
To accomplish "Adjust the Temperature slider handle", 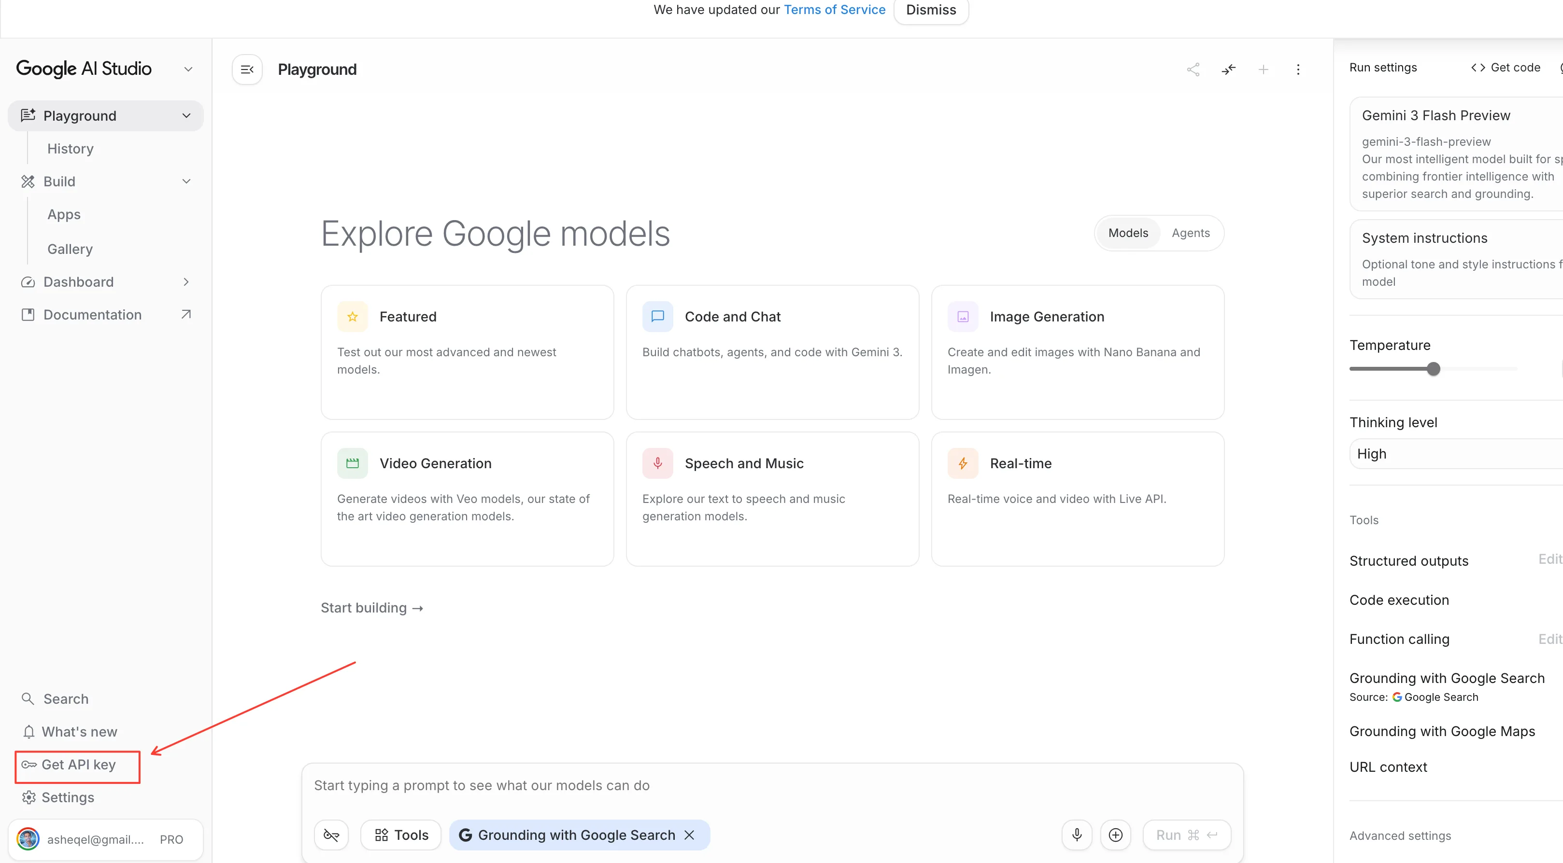I will pos(1433,369).
